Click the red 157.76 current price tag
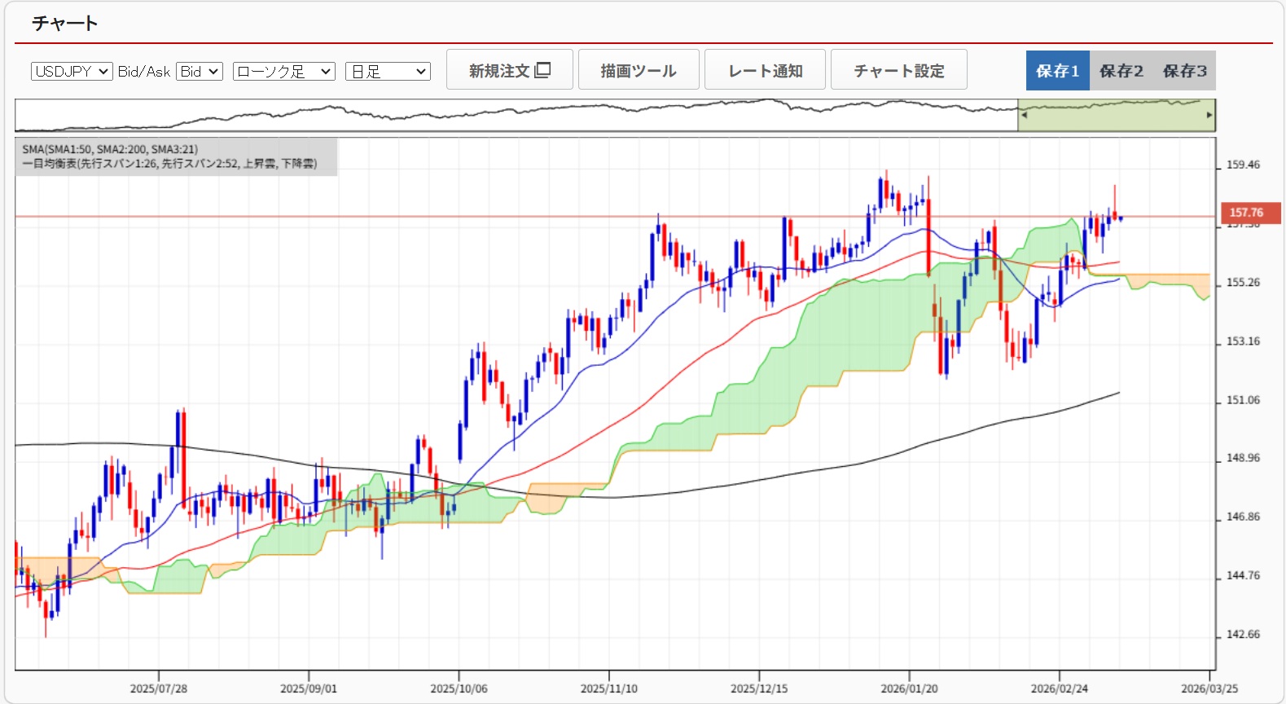The height and width of the screenshot is (704, 1286). tap(1249, 213)
